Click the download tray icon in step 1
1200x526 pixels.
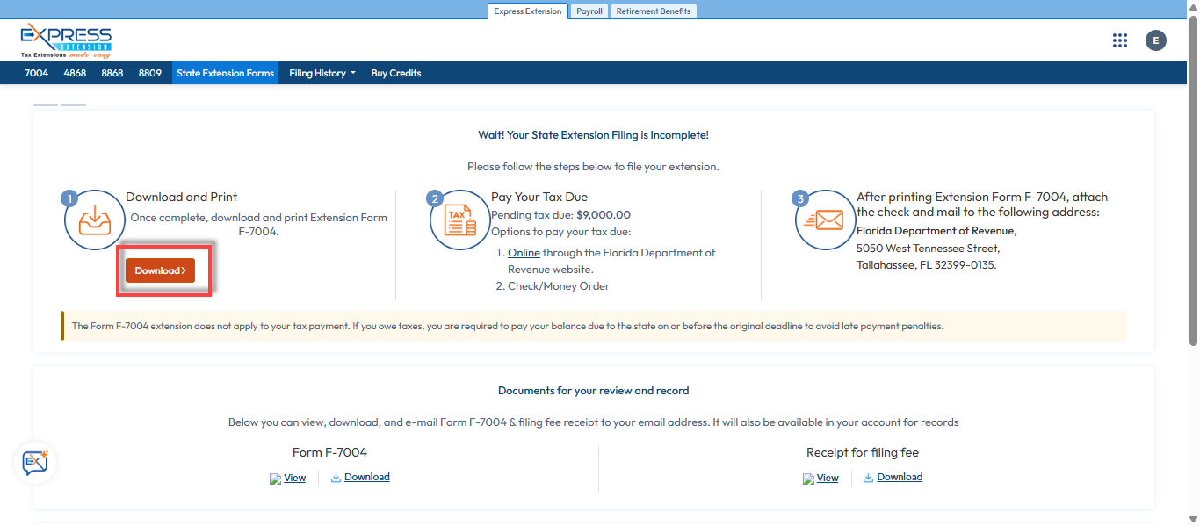[95, 220]
